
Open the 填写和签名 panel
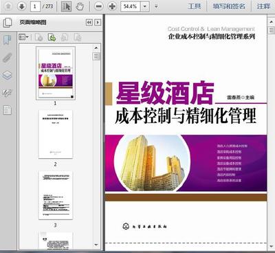[229, 6]
